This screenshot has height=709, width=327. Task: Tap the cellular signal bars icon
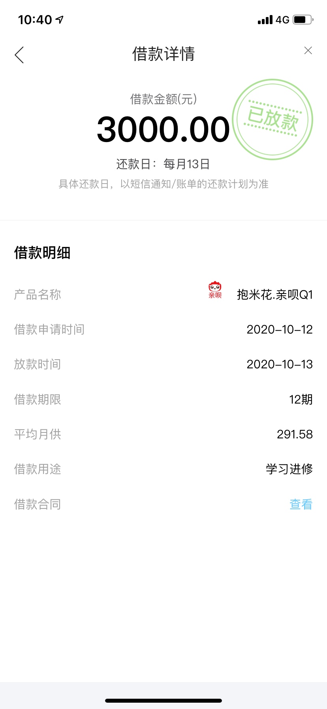265,20
